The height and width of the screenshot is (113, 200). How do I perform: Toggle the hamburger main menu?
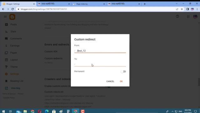5,17
